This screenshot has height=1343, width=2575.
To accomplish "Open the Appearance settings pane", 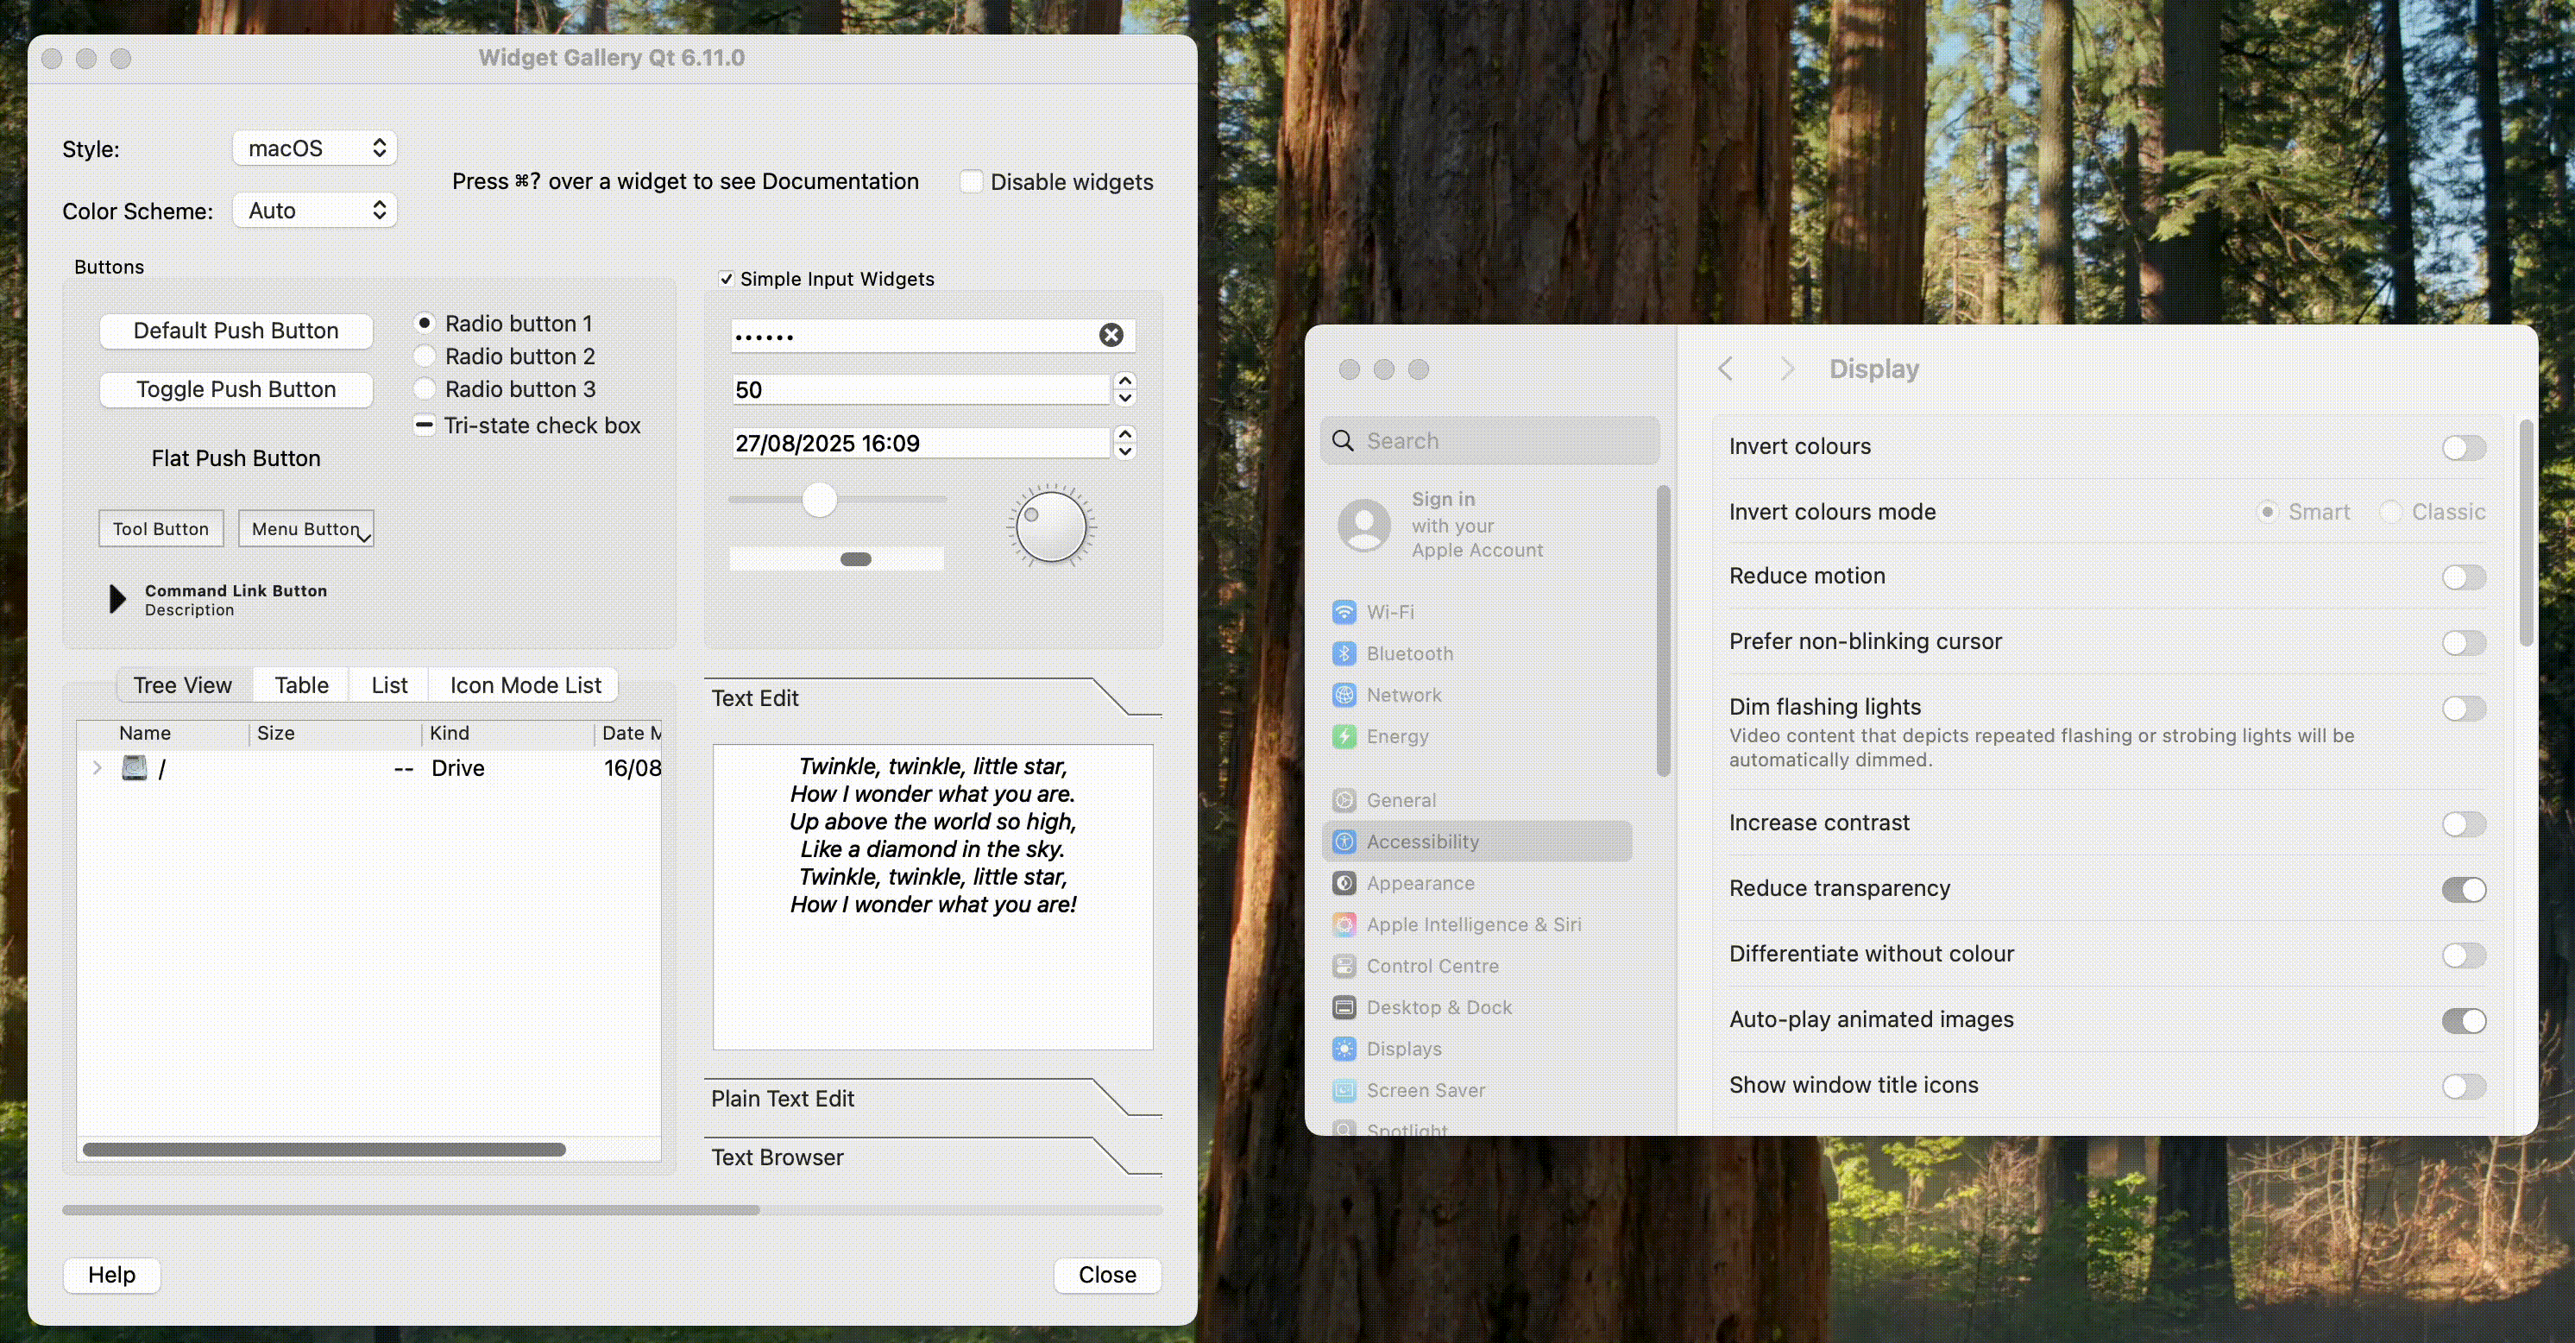I will pyautogui.click(x=1420, y=883).
